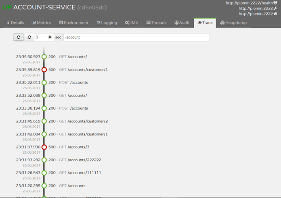The image size is (281, 198).
Task: Expand the red 500 GET /accounts/3 marker
Action: click(x=44, y=147)
